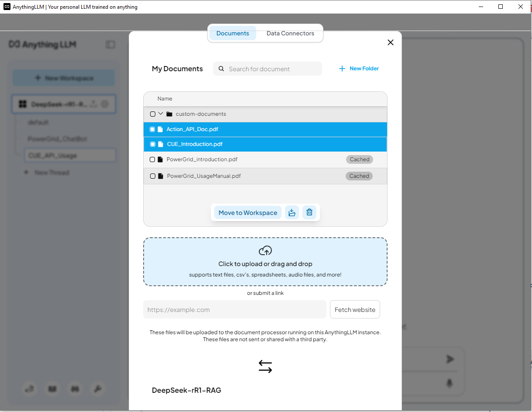Close the document manager dialog
Image resolution: width=532 pixels, height=412 pixels.
click(391, 42)
